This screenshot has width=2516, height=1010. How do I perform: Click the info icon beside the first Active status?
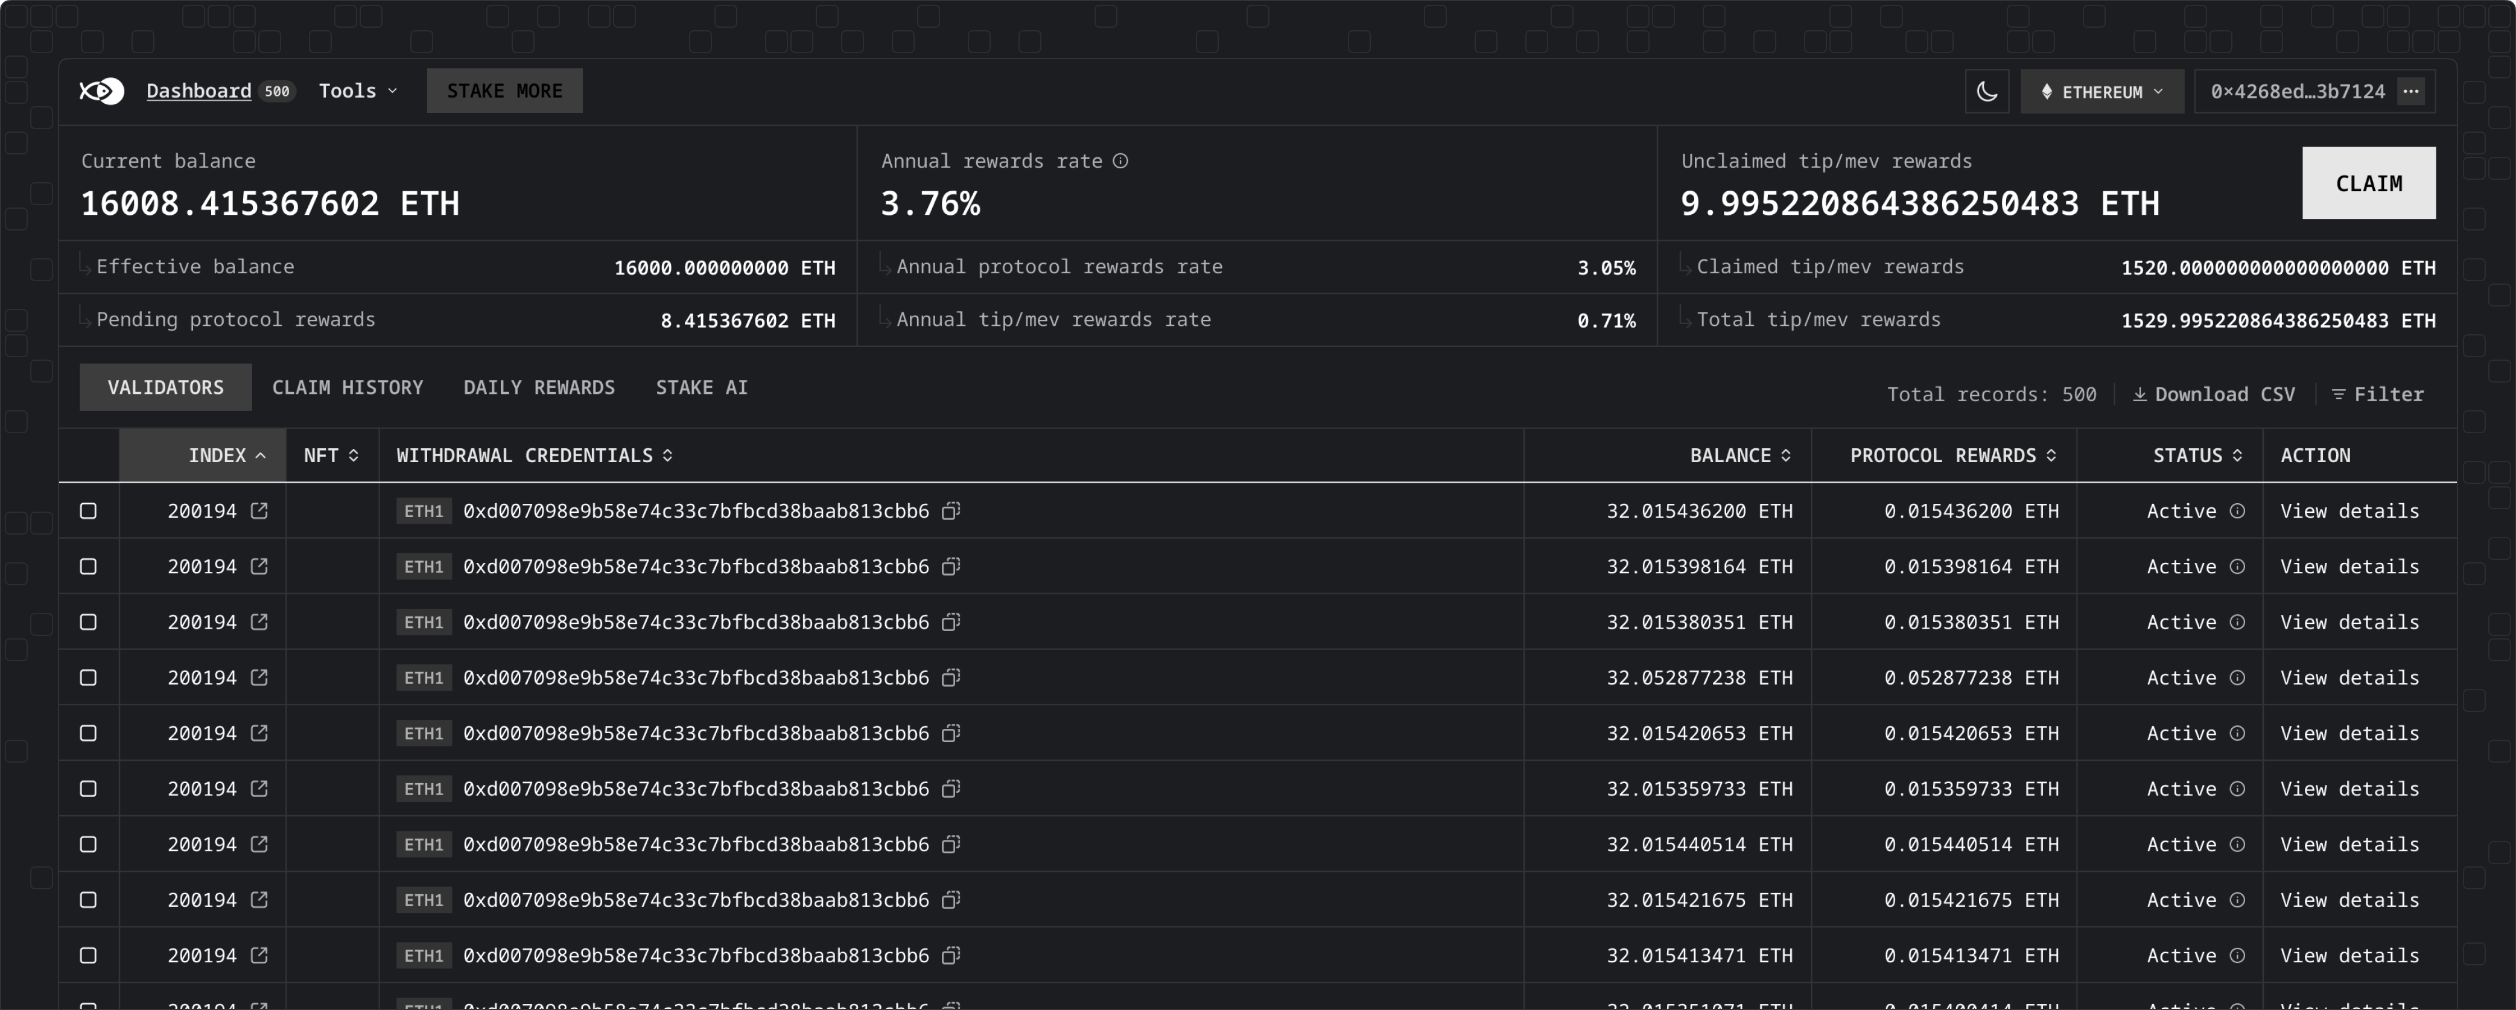(2238, 511)
